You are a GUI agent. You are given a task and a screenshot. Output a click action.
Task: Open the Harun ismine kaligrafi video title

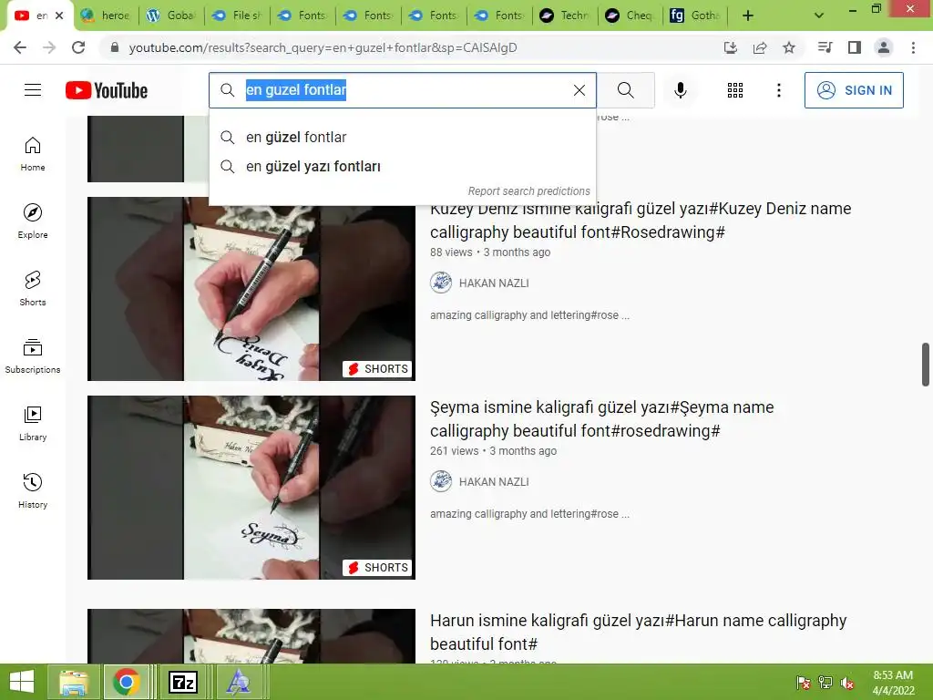pos(638,633)
